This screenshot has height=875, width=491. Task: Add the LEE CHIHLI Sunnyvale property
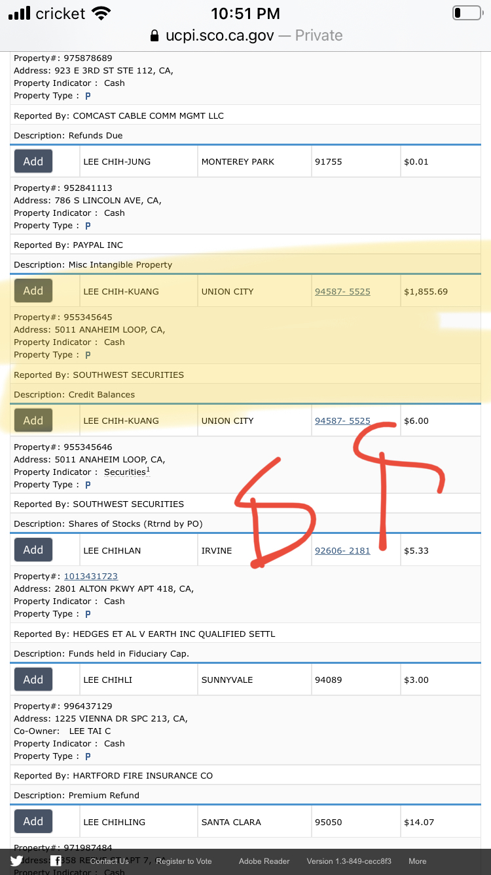click(x=33, y=680)
